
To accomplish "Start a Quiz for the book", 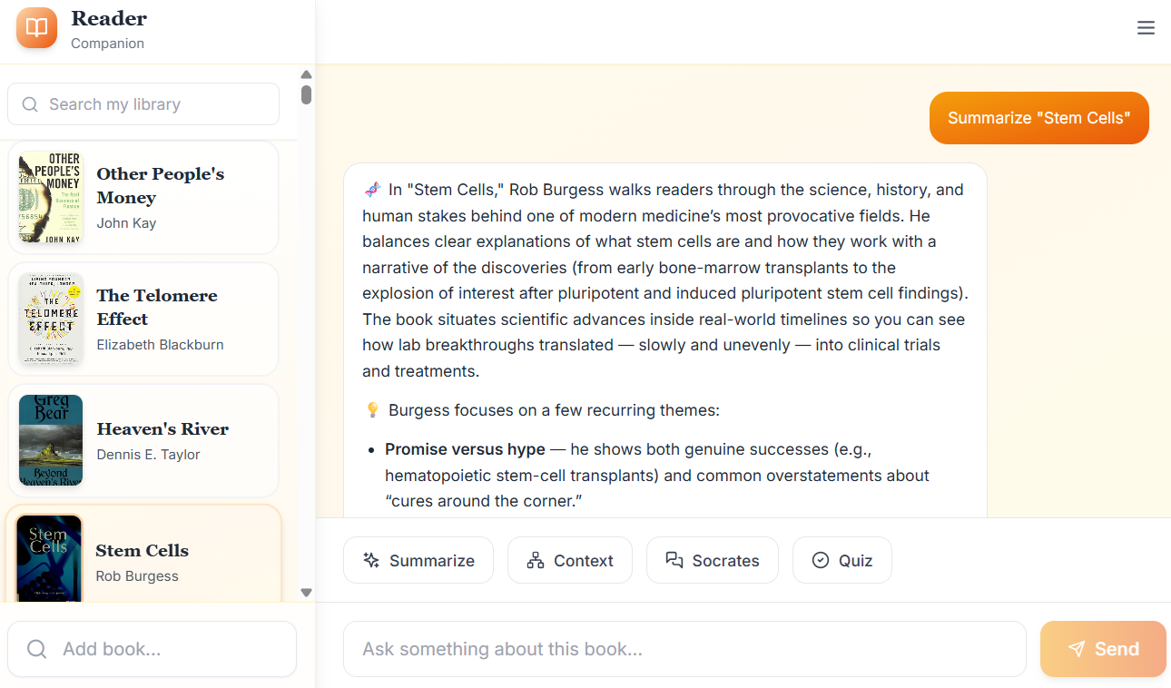I will (842, 560).
